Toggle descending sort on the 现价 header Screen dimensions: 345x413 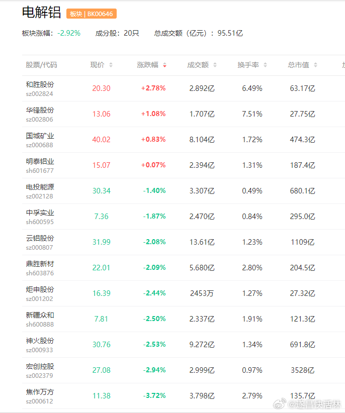click(110, 66)
